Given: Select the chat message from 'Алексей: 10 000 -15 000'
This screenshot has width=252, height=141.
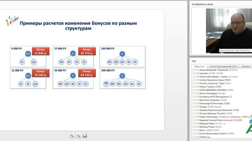Looking at the screenshot, I should (208, 73).
